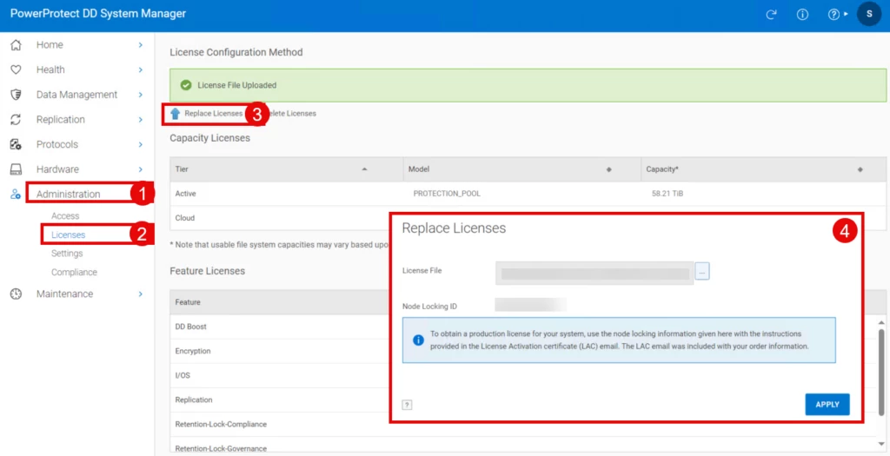Open Data Management in sidebar
Viewport: 890px width, 456px height.
(x=76, y=95)
